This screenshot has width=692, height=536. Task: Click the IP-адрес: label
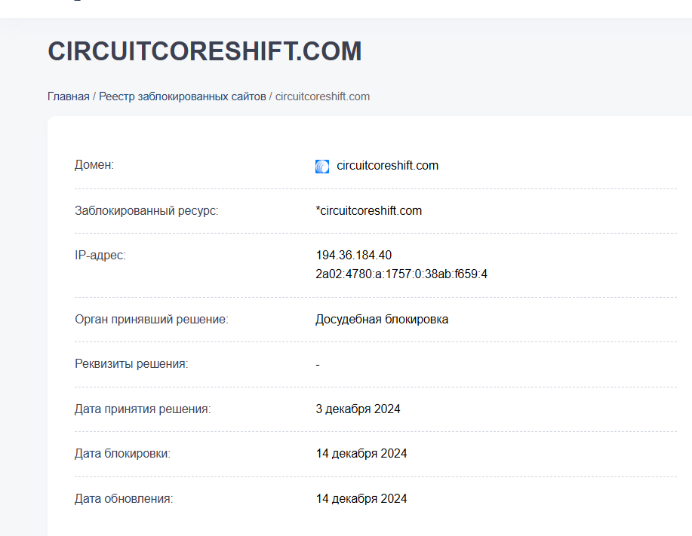pos(100,256)
